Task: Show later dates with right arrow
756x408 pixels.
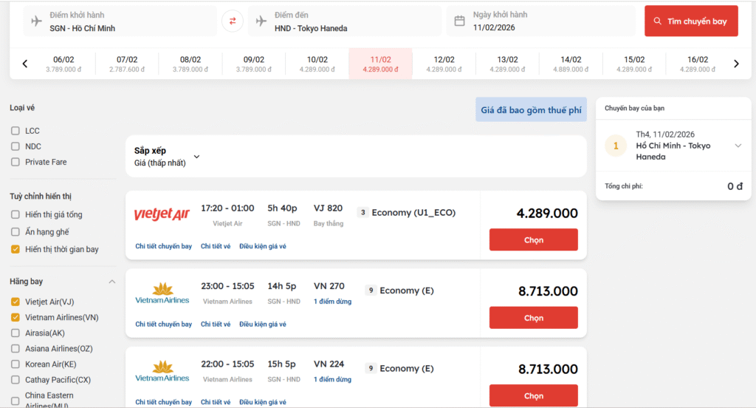Action: (736, 64)
